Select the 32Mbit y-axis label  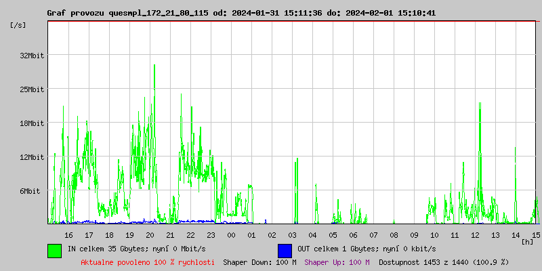click(32, 56)
